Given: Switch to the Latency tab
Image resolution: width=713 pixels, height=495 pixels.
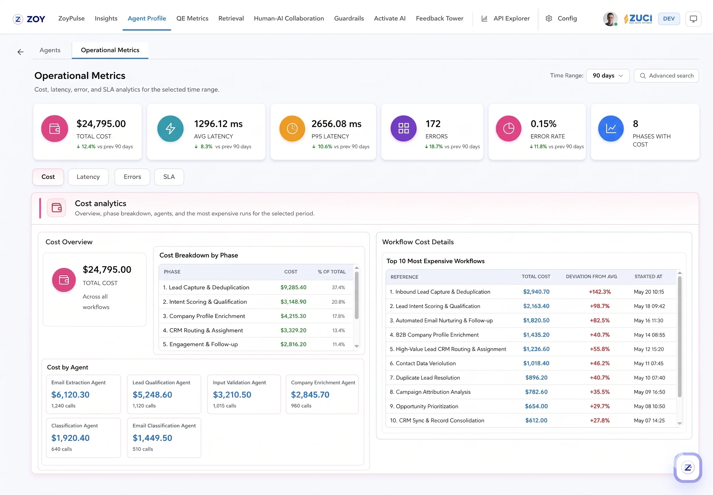Looking at the screenshot, I should pos(88,177).
